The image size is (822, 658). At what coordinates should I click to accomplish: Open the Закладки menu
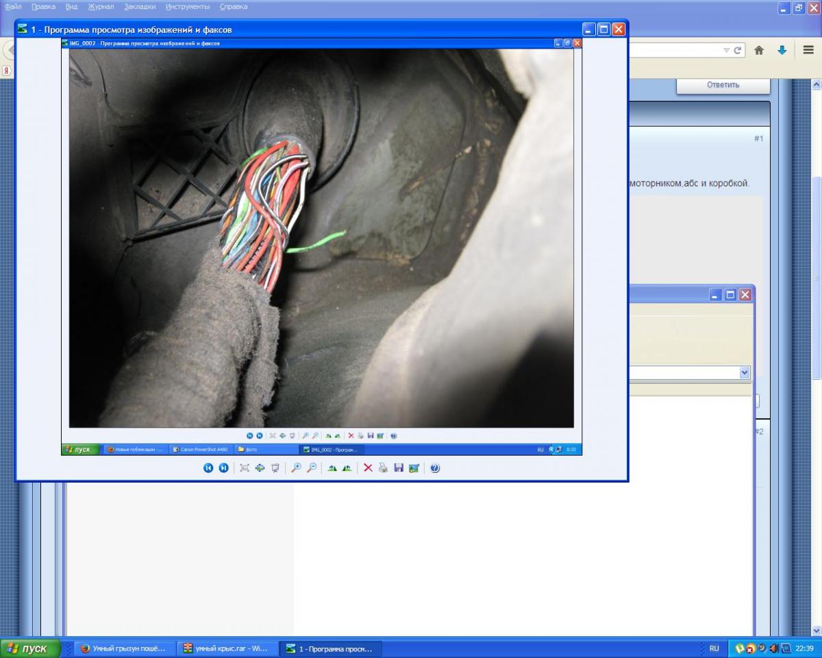[140, 6]
